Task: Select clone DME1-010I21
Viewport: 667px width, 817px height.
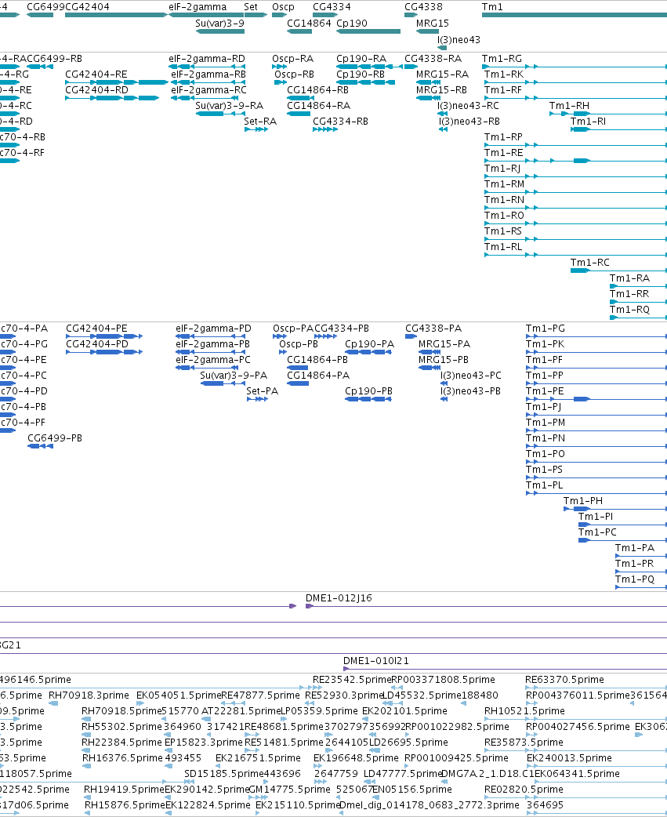Action: tap(376, 661)
